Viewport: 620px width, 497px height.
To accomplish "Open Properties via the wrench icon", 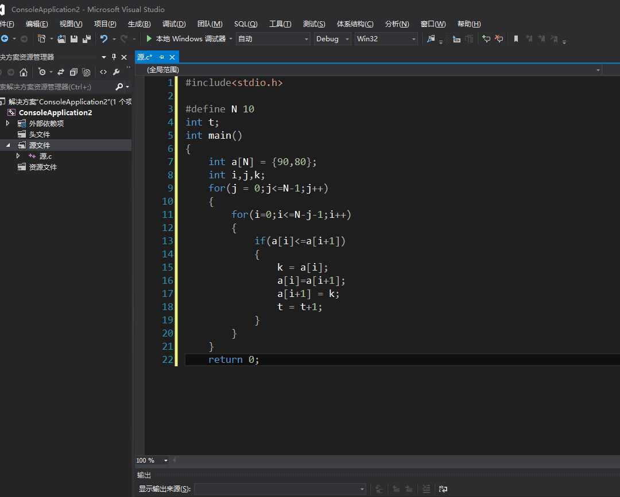I will click(116, 72).
